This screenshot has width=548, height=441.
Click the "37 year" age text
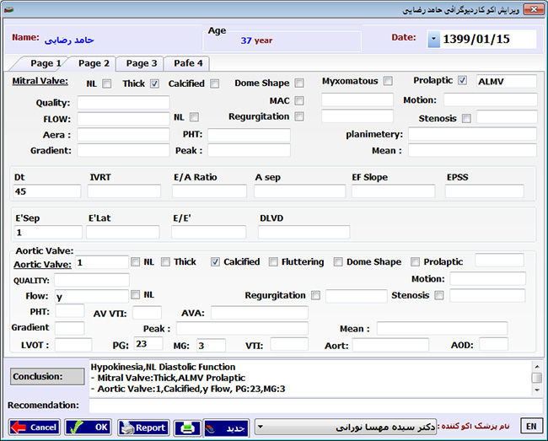point(256,40)
